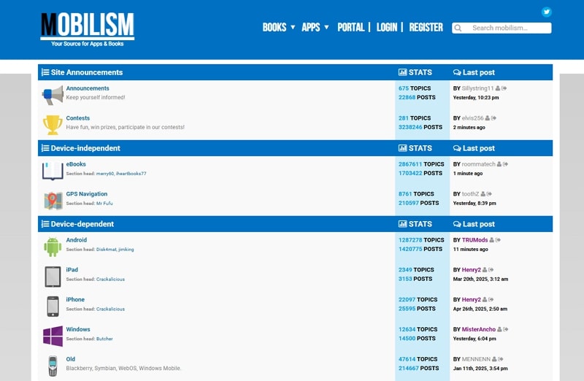This screenshot has width=584, height=381.
Task: Open the Old devices forum
Action: (x=70, y=359)
